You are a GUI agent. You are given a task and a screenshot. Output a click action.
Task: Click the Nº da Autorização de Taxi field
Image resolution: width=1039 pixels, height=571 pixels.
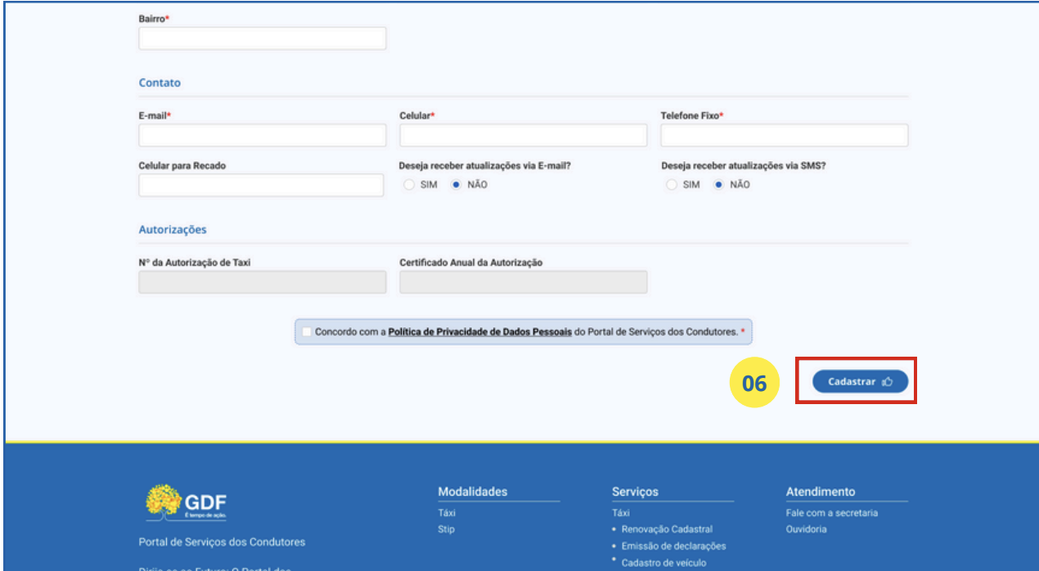(x=262, y=282)
